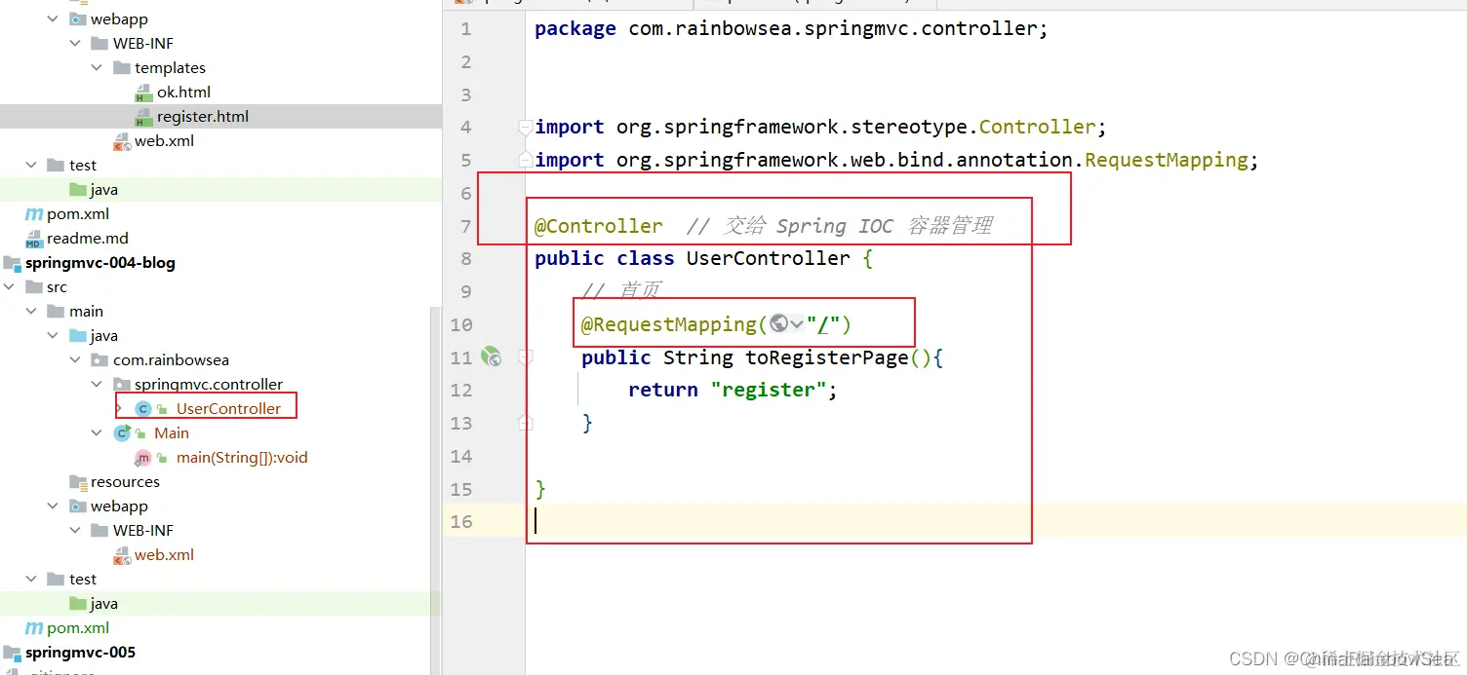Click the UserController class name in code
The height and width of the screenshot is (675, 1467).
tap(768, 258)
